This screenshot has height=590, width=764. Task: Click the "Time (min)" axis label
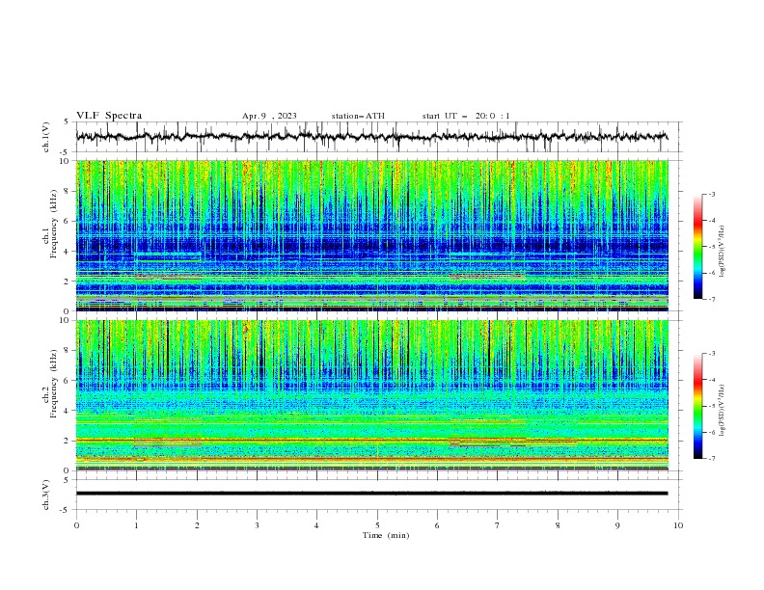point(386,535)
